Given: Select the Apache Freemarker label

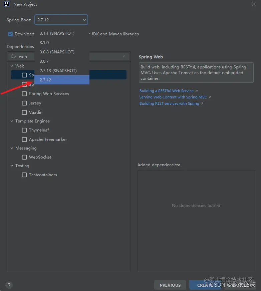Looking at the screenshot, I should tap(48, 139).
